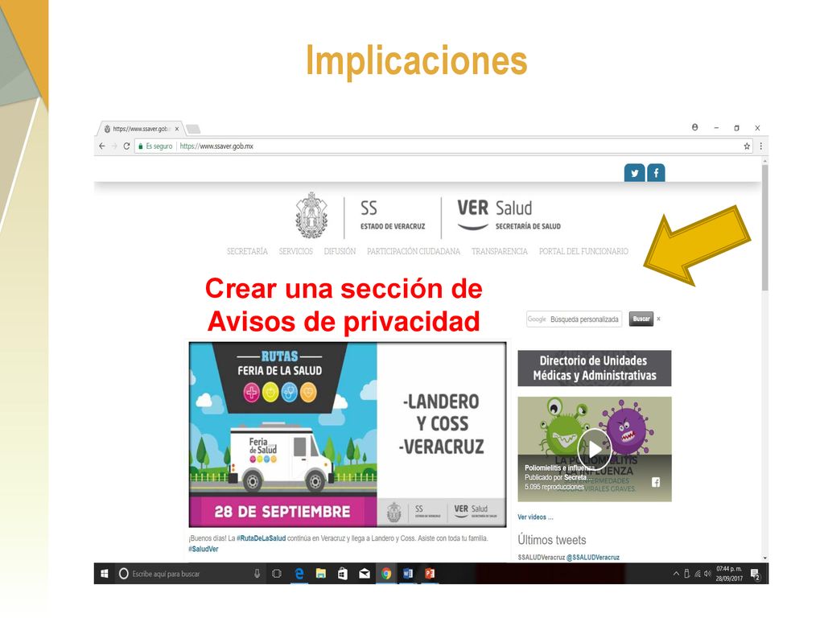The image size is (824, 618).
Task: Open the Ver videos link
Action: [x=535, y=517]
